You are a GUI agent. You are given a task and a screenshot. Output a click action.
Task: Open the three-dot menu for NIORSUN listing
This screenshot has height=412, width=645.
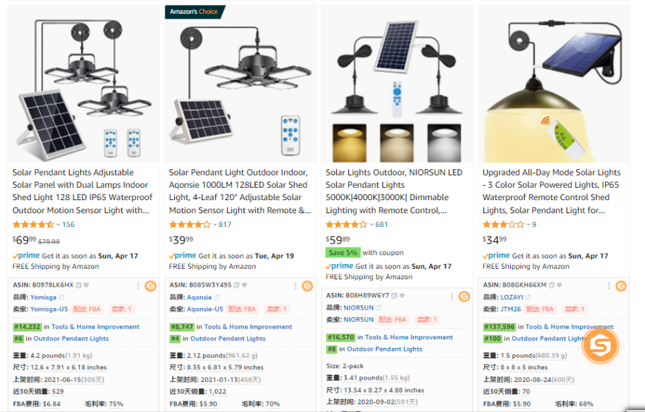click(452, 296)
